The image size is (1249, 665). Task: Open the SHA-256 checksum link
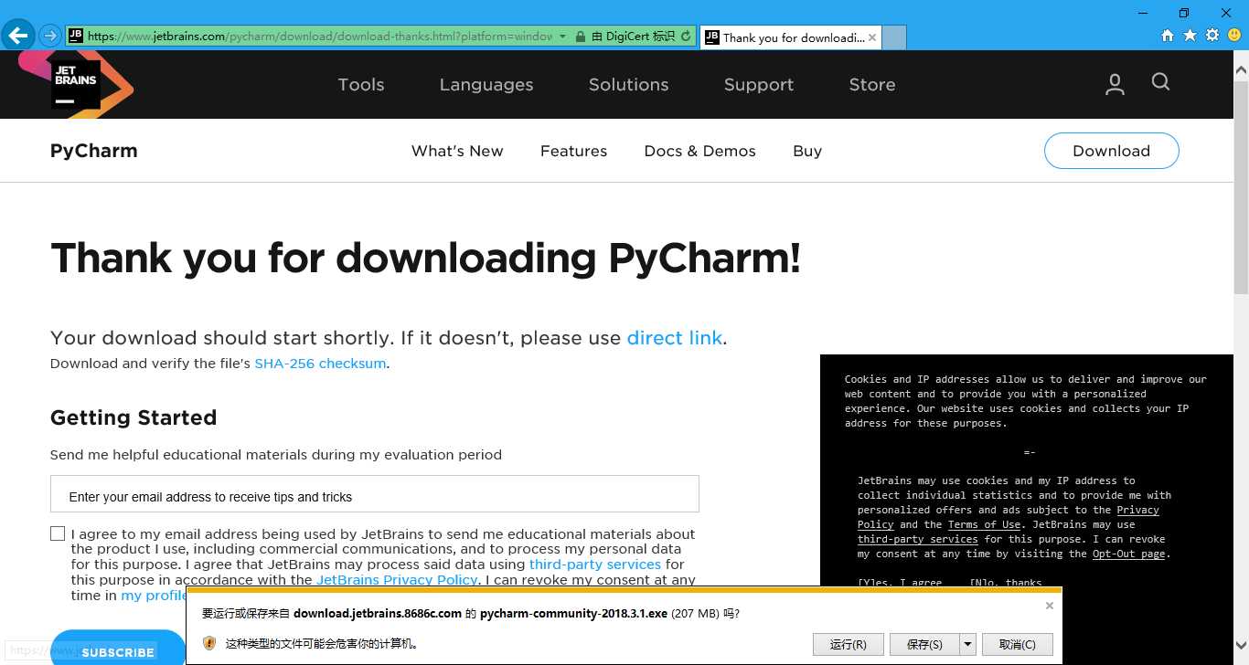pos(320,364)
